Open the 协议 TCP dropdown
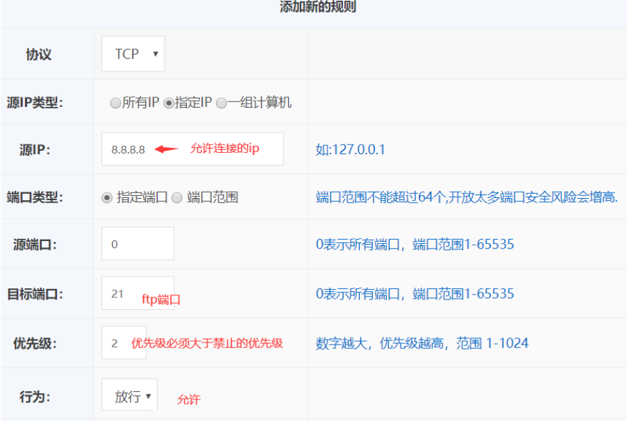The height and width of the screenshot is (421, 627). click(x=133, y=54)
